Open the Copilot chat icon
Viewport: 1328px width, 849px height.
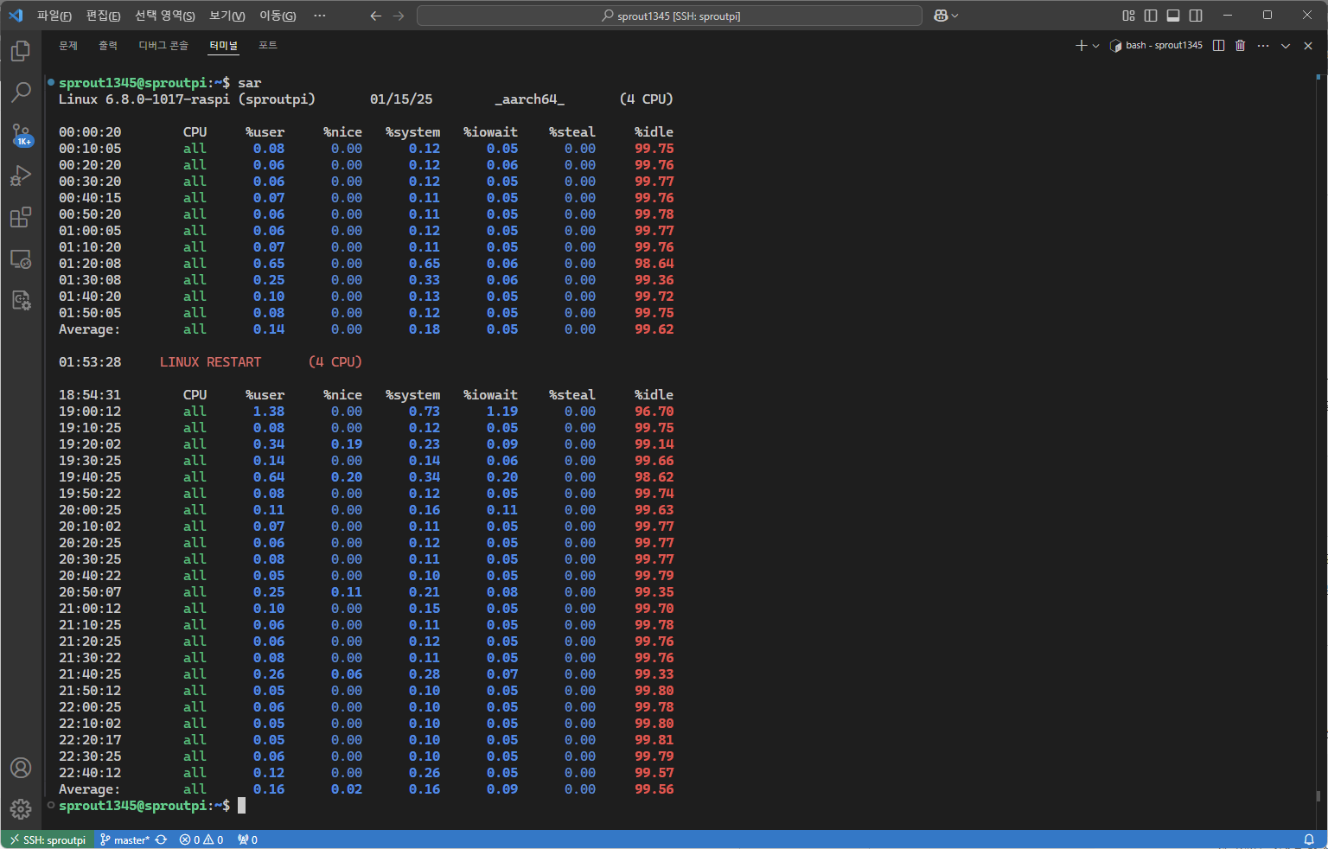tap(941, 16)
